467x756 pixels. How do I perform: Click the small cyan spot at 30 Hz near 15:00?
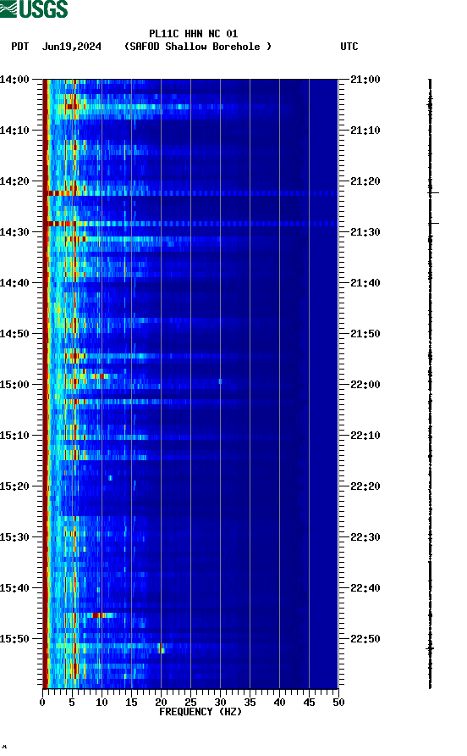click(220, 381)
